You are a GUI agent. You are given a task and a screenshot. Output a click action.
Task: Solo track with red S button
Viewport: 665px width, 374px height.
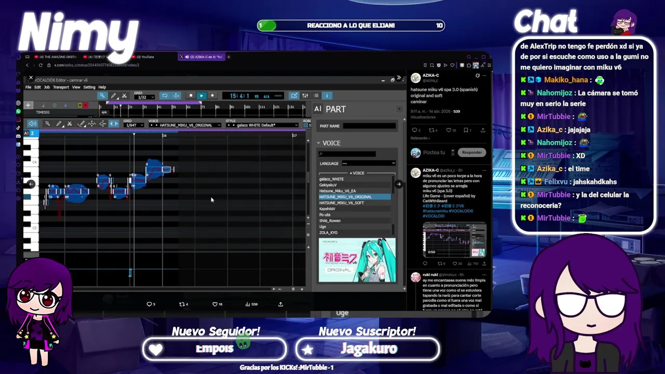(x=86, y=105)
